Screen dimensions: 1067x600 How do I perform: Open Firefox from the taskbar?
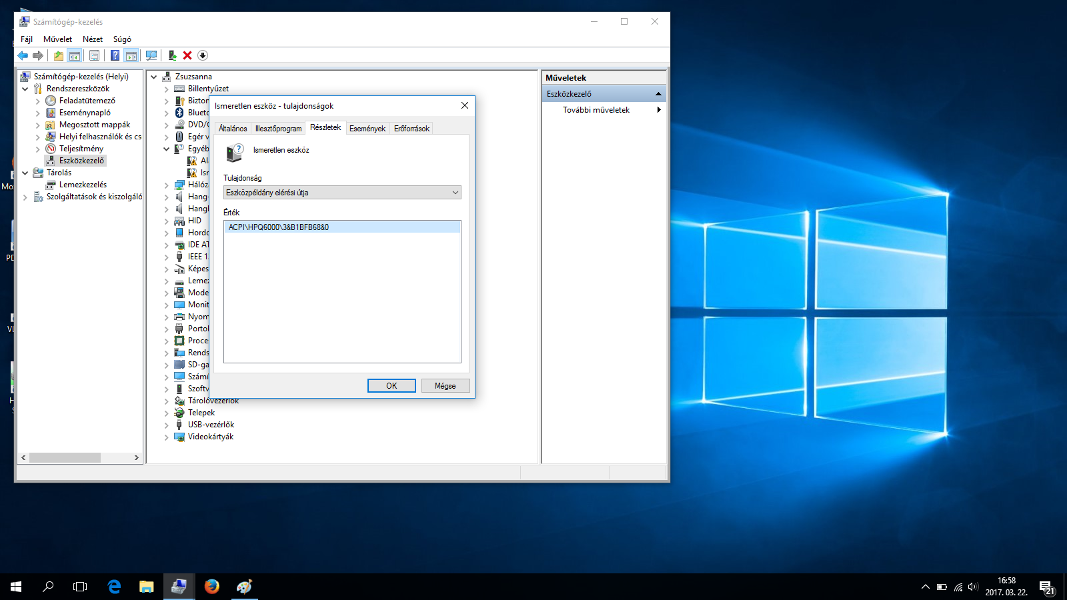pyautogui.click(x=212, y=587)
